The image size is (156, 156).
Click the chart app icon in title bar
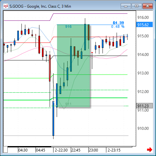(x=6, y=6)
